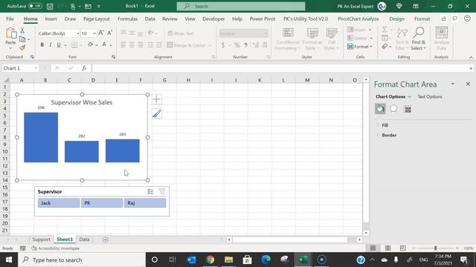Switch to Page Layout view icon
476x267 pixels.
pyautogui.click(x=388, y=248)
